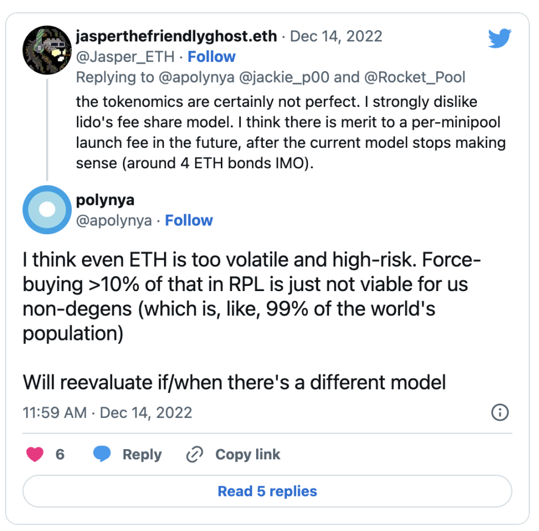The height and width of the screenshot is (531, 539).
Task: Follow @Jasper_ETH
Action: [211, 57]
